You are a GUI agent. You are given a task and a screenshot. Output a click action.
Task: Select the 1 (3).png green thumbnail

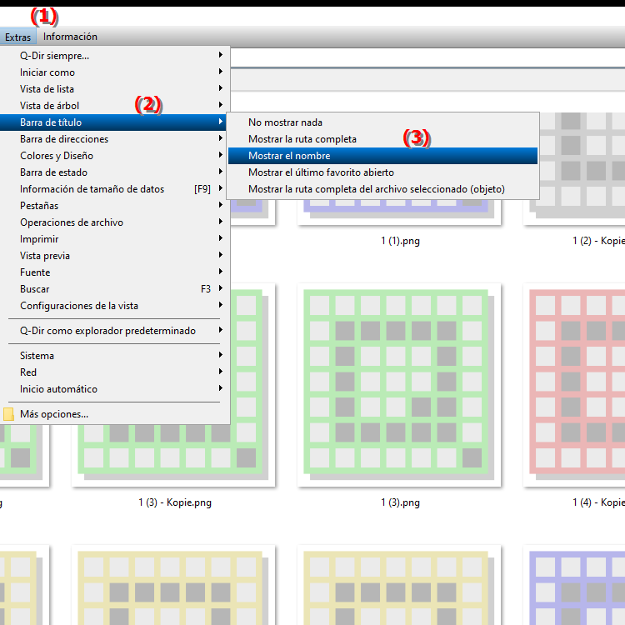pyautogui.click(x=399, y=385)
